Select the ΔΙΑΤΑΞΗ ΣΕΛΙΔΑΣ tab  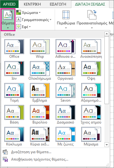tap(90, 4)
